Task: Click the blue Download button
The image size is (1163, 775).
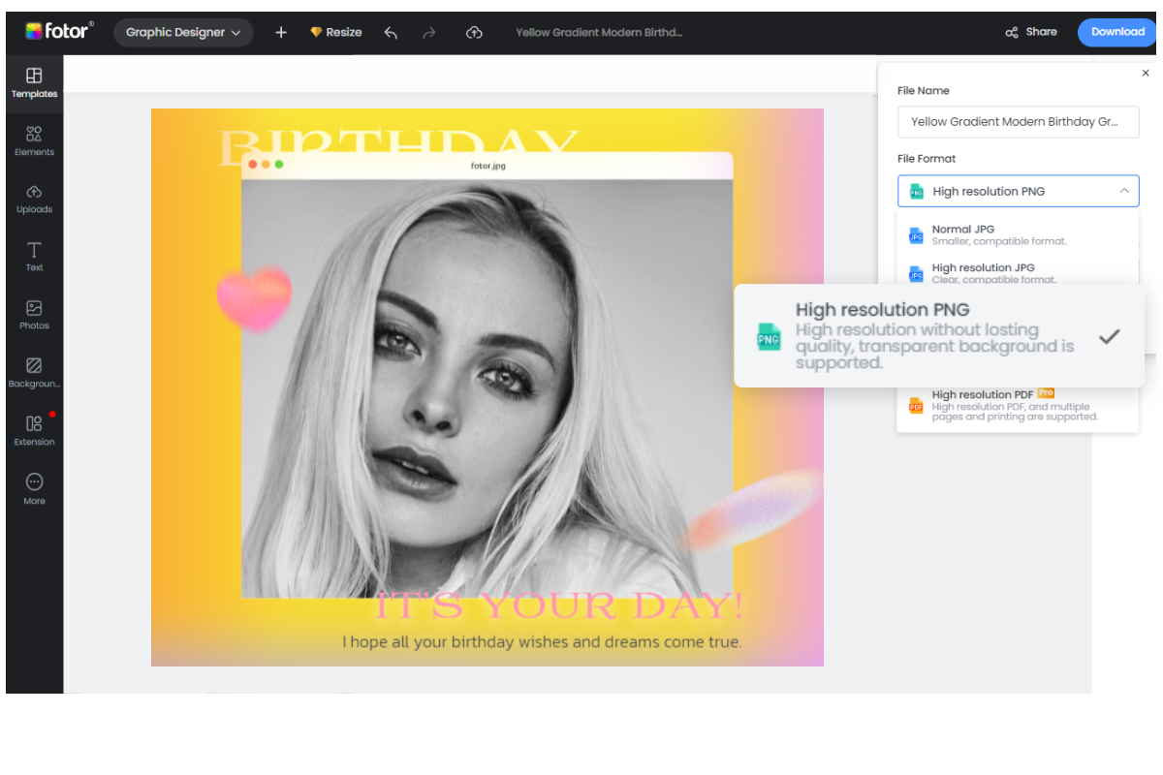Action: (x=1117, y=32)
